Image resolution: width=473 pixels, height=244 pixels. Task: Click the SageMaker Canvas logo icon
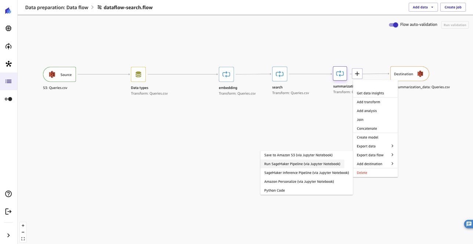point(8,11)
